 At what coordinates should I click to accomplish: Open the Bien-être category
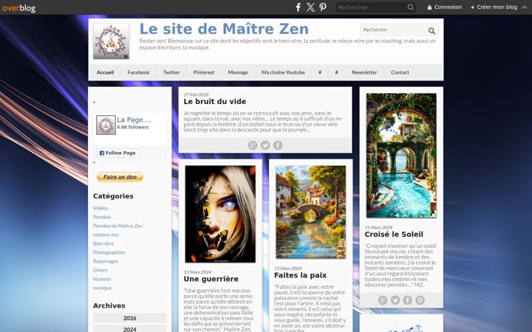(103, 243)
